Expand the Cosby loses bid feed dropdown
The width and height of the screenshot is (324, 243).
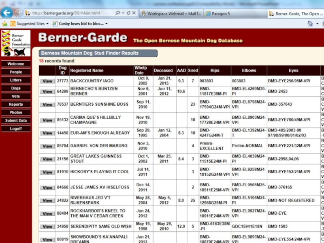[107, 24]
